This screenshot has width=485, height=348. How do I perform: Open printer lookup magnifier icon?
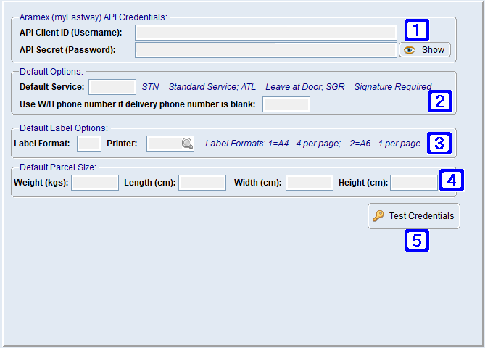click(188, 144)
